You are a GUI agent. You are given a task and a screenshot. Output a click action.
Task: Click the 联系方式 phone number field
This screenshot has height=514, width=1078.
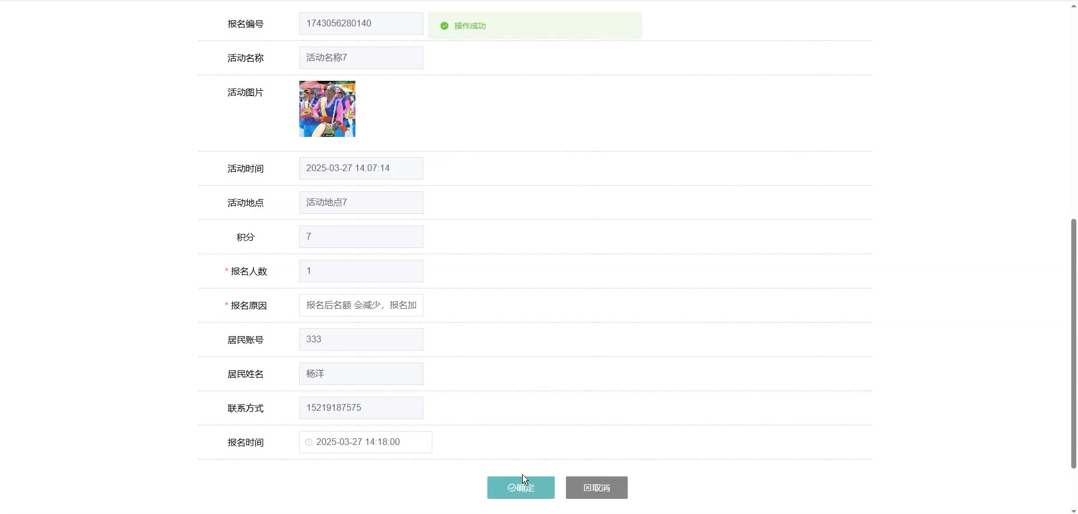click(x=361, y=408)
